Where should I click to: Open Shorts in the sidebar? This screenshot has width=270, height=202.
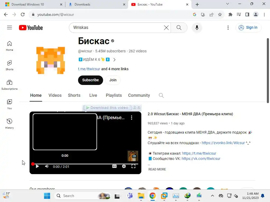[9, 65]
